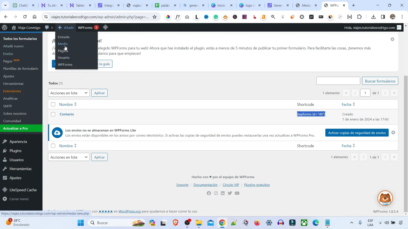Viewport: 408px width, 229px height.
Task: Click the YouTube icon in WPForms footer
Action: tap(237, 193)
